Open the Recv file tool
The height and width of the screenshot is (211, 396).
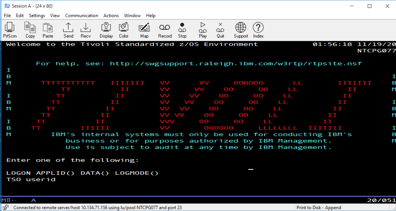86,30
